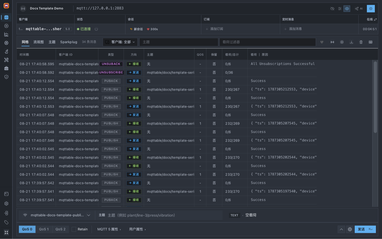Open the publisher client dropdown chevron
382x239 pixels.
pos(89,215)
